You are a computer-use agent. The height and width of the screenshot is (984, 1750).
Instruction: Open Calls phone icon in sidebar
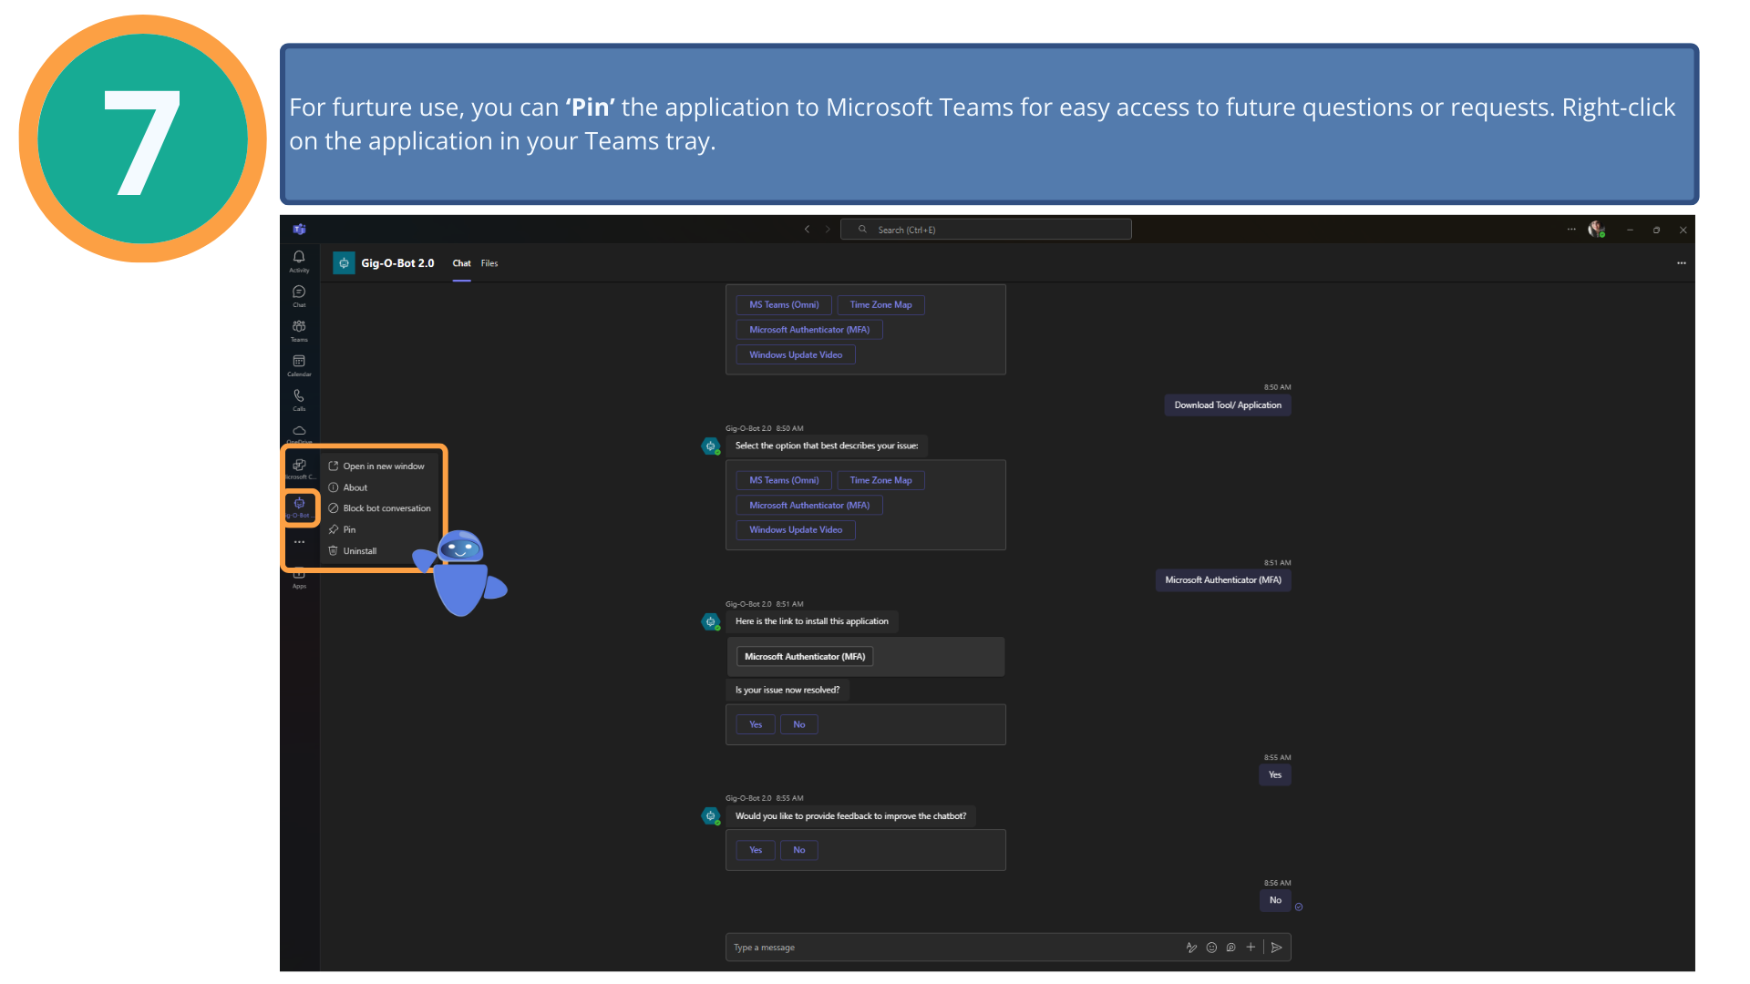pos(299,400)
